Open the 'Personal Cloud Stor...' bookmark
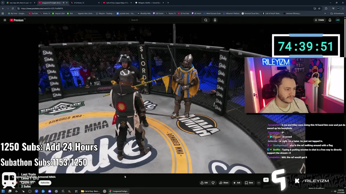Screen dimensions: 346x194 point(251,13)
